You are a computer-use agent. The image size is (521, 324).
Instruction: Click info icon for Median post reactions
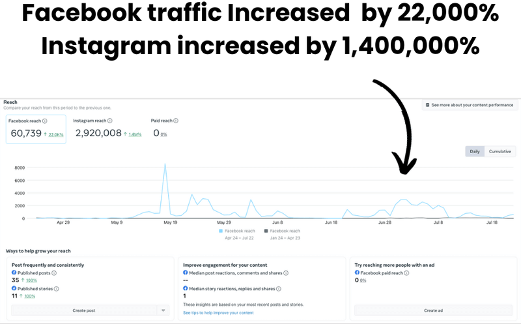pos(287,273)
